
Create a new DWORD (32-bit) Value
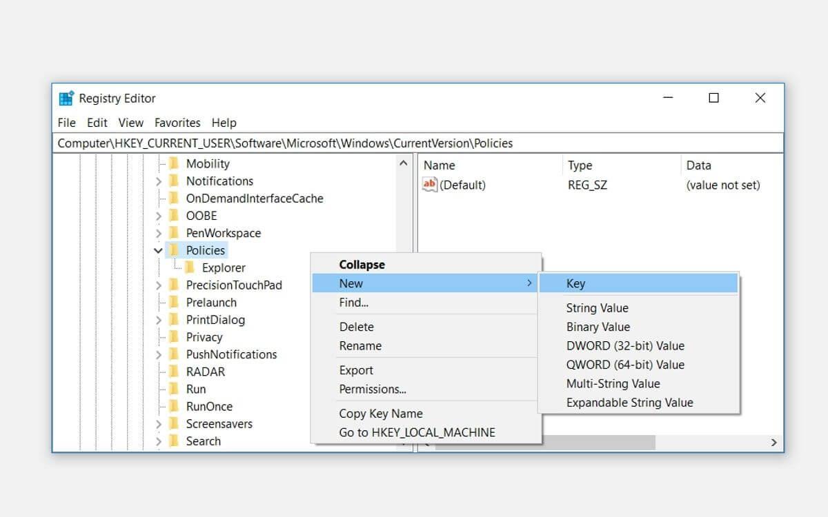(638, 346)
